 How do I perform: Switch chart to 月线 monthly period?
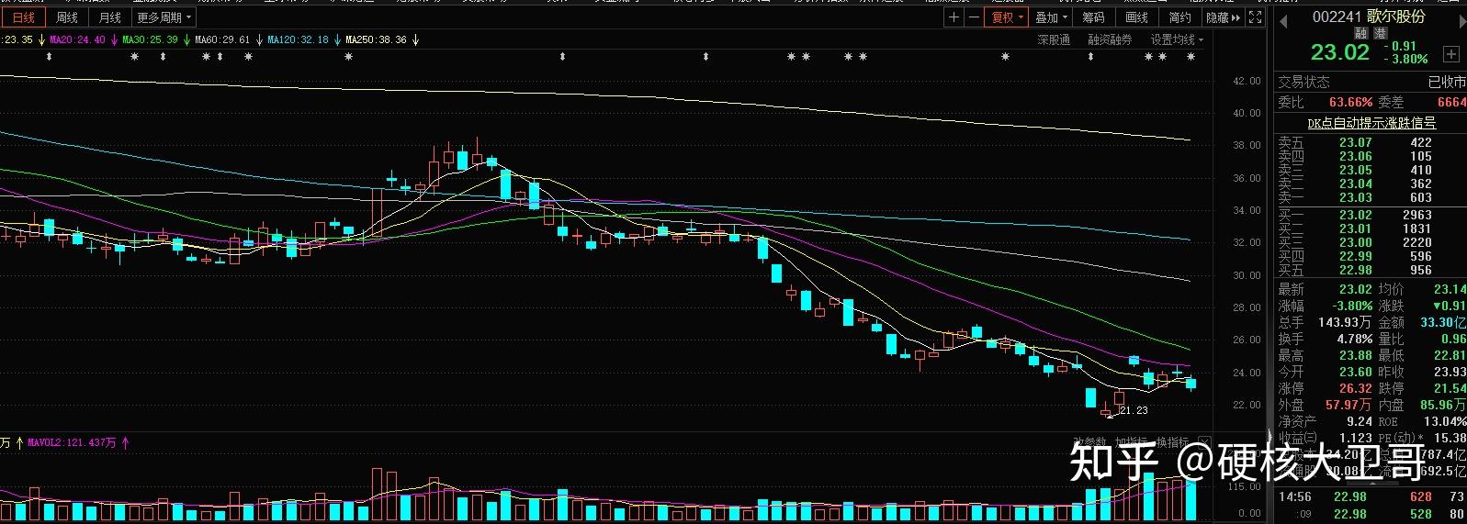click(109, 17)
